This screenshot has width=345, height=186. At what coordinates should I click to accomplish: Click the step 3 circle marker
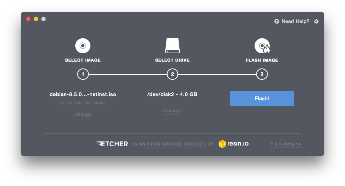pos(262,74)
